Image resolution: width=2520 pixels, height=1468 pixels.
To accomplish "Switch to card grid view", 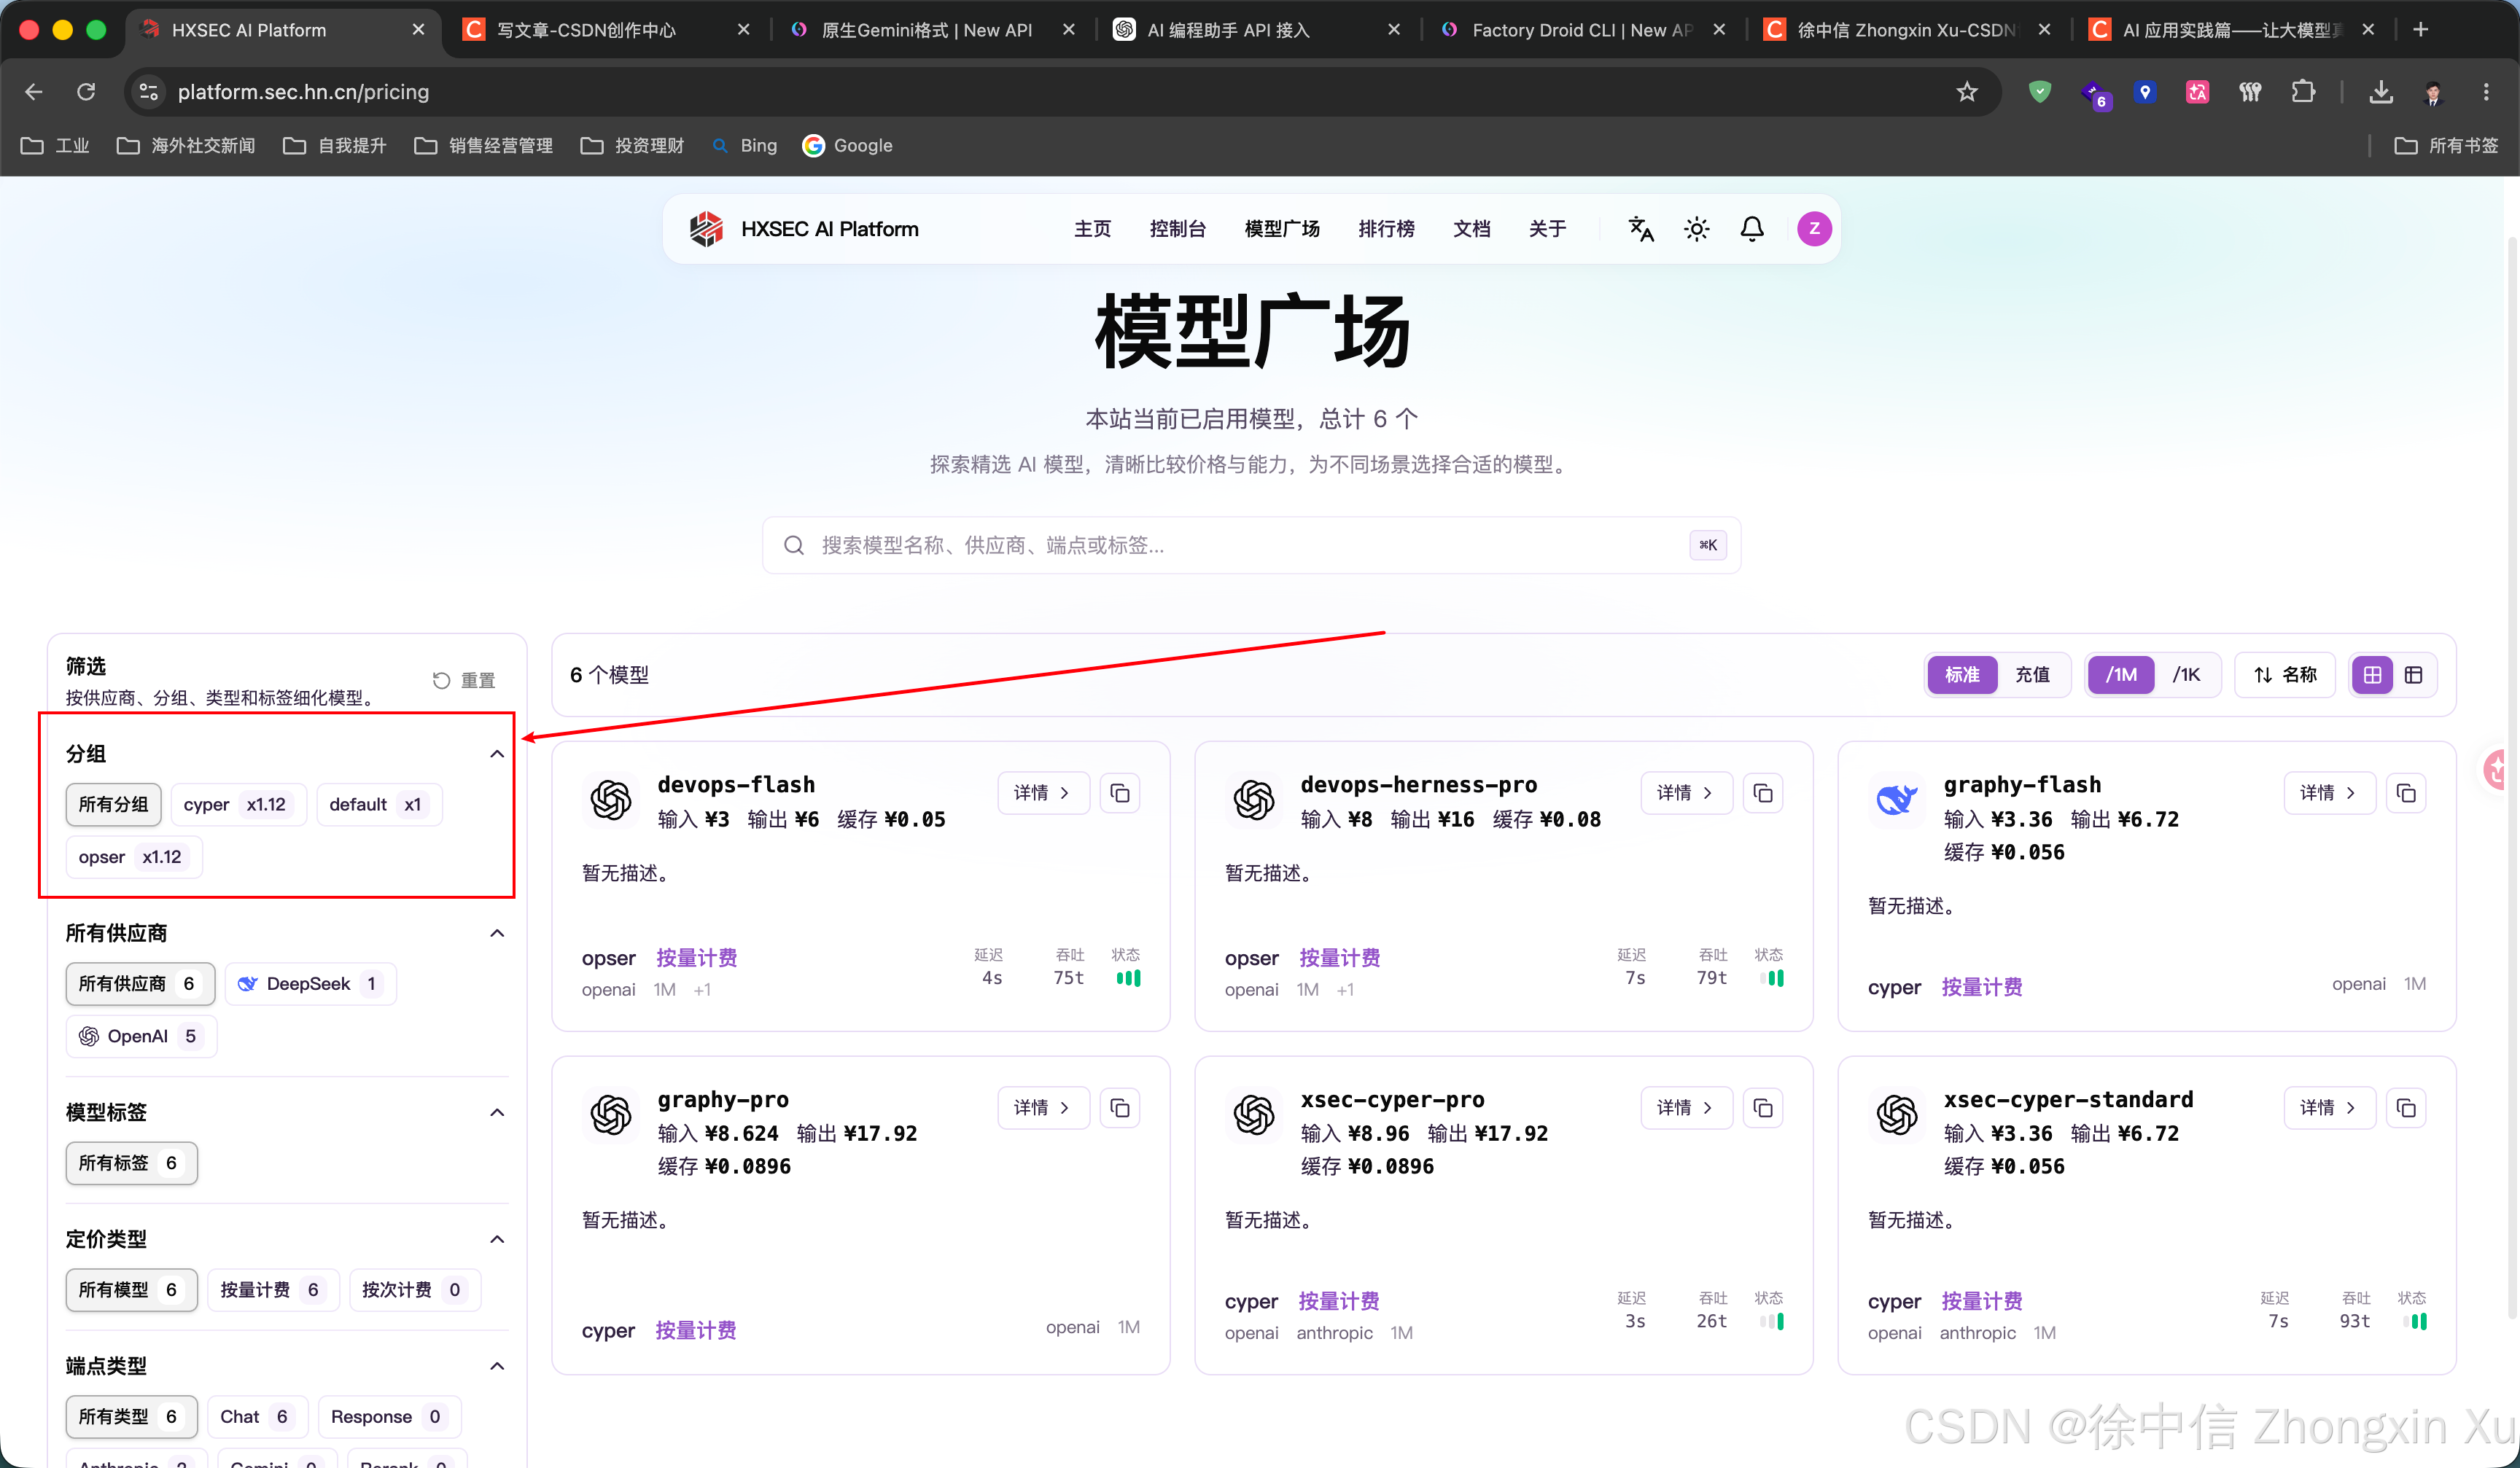I will point(2372,676).
